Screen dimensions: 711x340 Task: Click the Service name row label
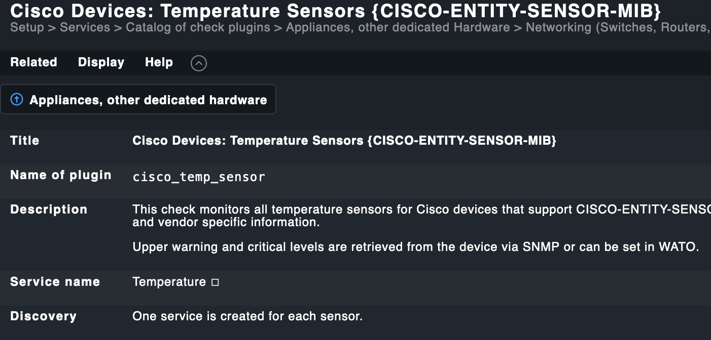point(55,282)
